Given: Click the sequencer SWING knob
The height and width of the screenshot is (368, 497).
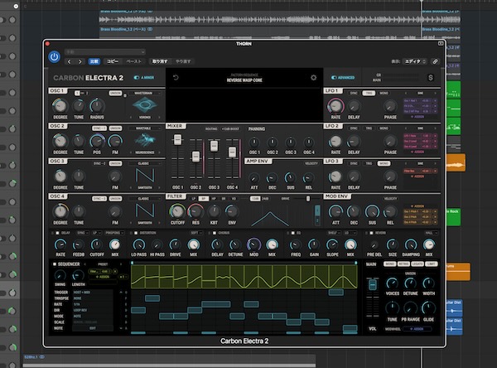Looking at the screenshot, I should [x=60, y=275].
